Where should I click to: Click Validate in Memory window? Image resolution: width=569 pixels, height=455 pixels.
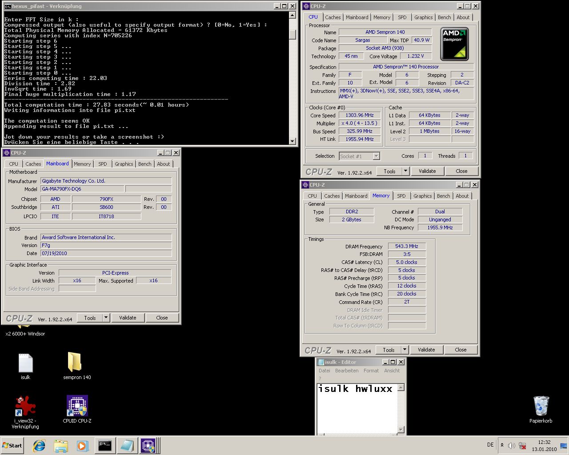426,350
